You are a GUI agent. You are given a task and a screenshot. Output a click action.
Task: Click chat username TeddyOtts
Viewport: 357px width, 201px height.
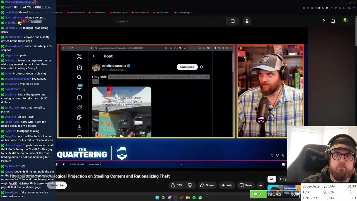(11, 61)
